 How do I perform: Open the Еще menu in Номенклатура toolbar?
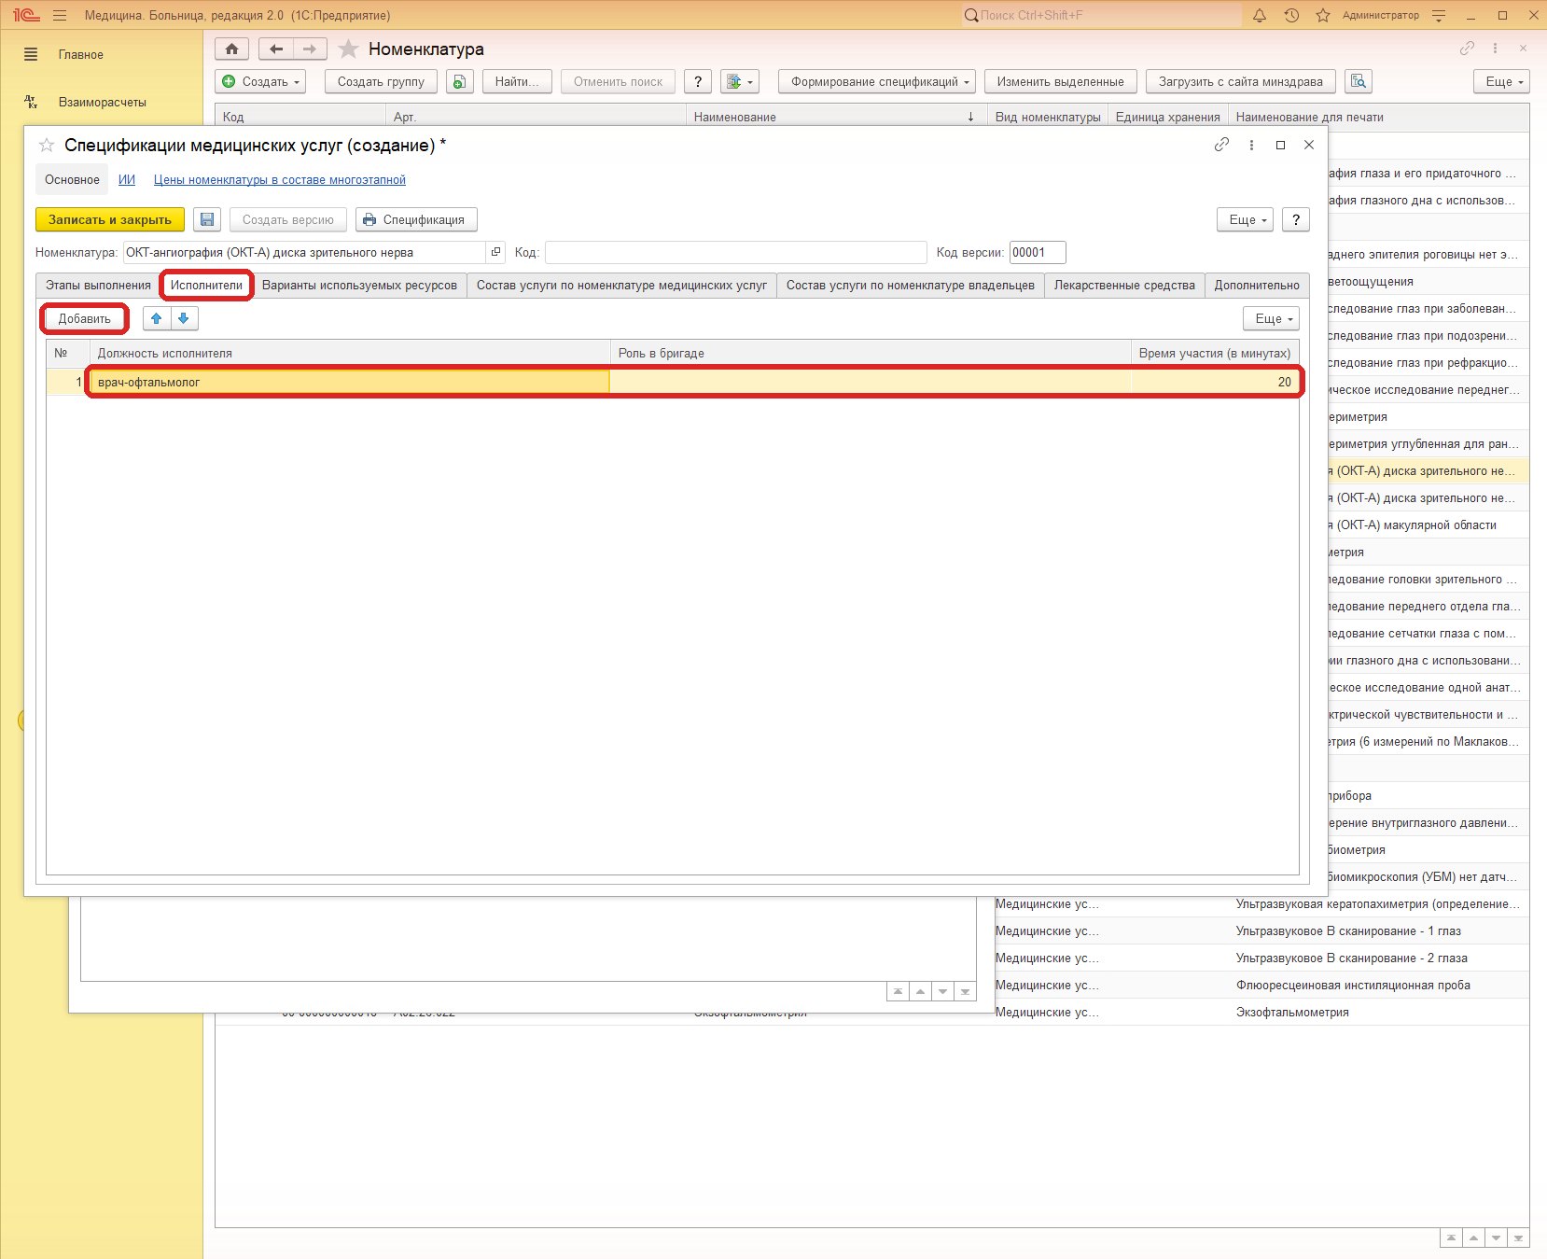[1502, 81]
